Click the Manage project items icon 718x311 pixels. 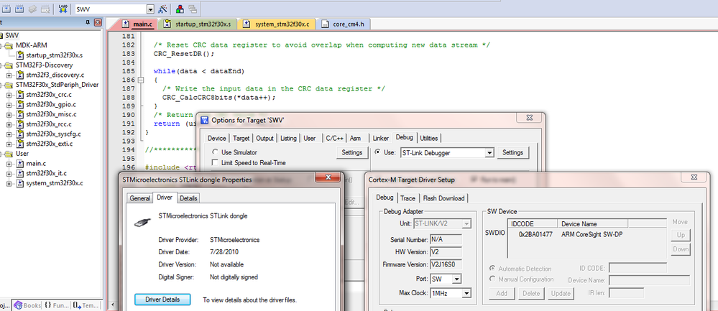click(x=180, y=9)
